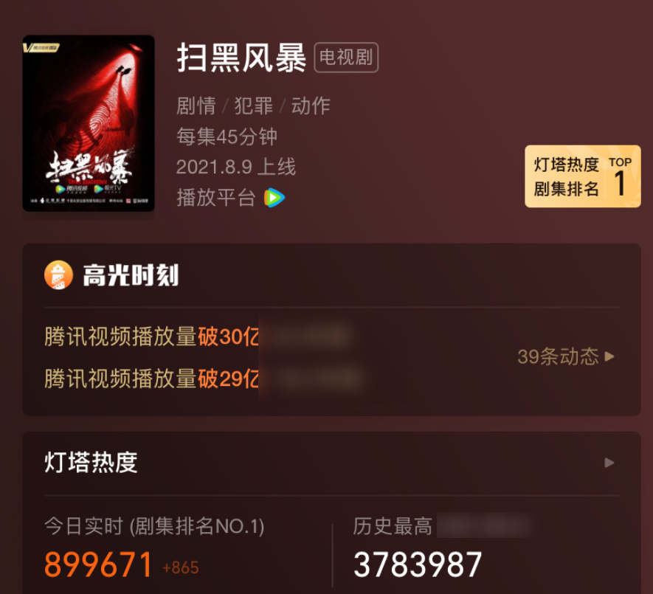Tap the TOP 1 ranking number

[x=620, y=183]
